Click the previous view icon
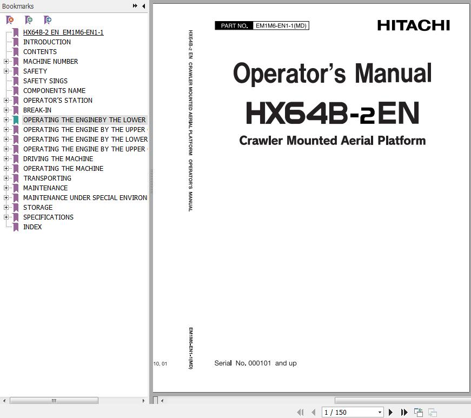The width and height of the screenshot is (471, 418). tap(419, 412)
